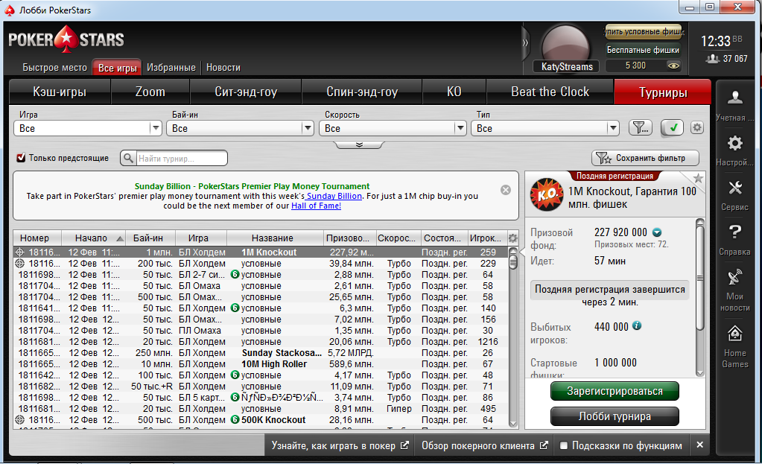This screenshot has height=464, width=762.
Task: Open the Бай-ин dropdown
Action: point(240,128)
